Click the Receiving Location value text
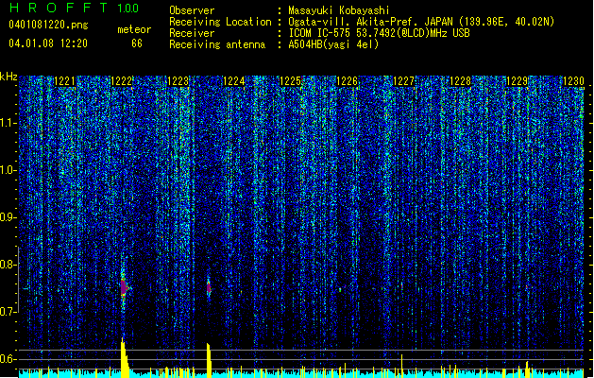The image size is (594, 378). point(421,22)
